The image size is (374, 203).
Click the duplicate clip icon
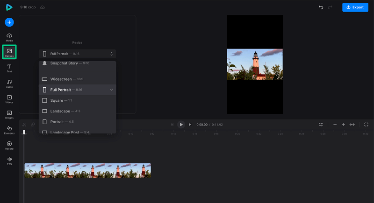pos(33,125)
